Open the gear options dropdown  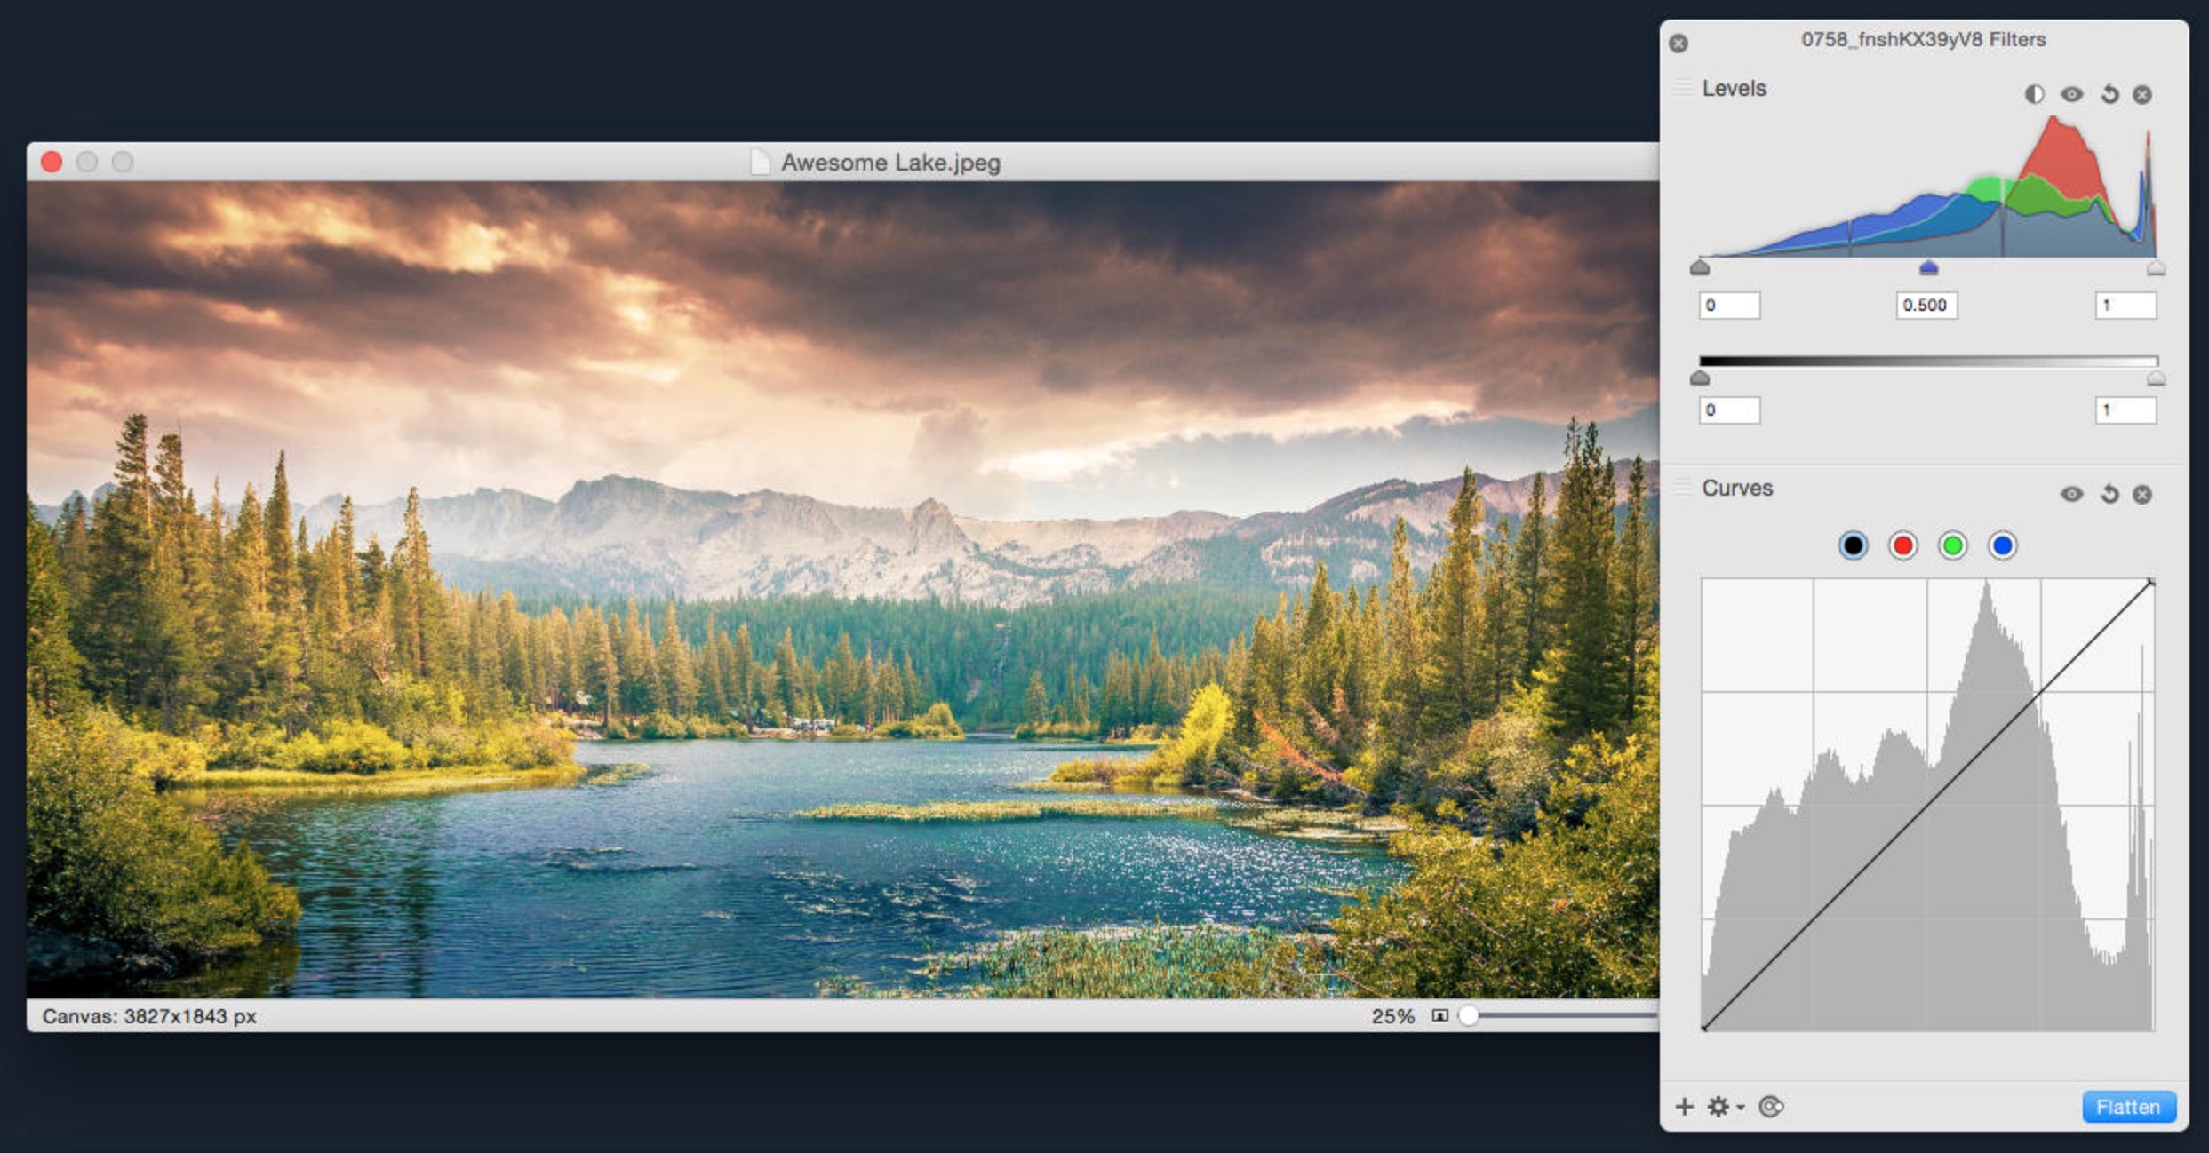coord(1726,1107)
